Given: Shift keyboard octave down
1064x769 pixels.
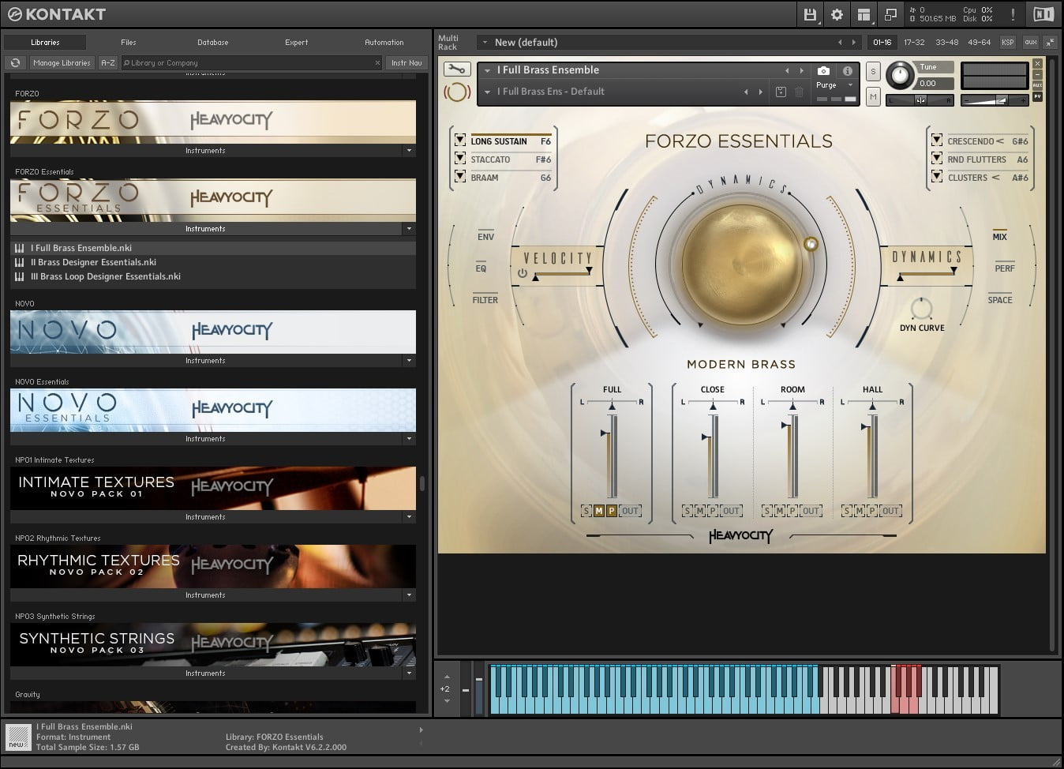Looking at the screenshot, I should [447, 700].
